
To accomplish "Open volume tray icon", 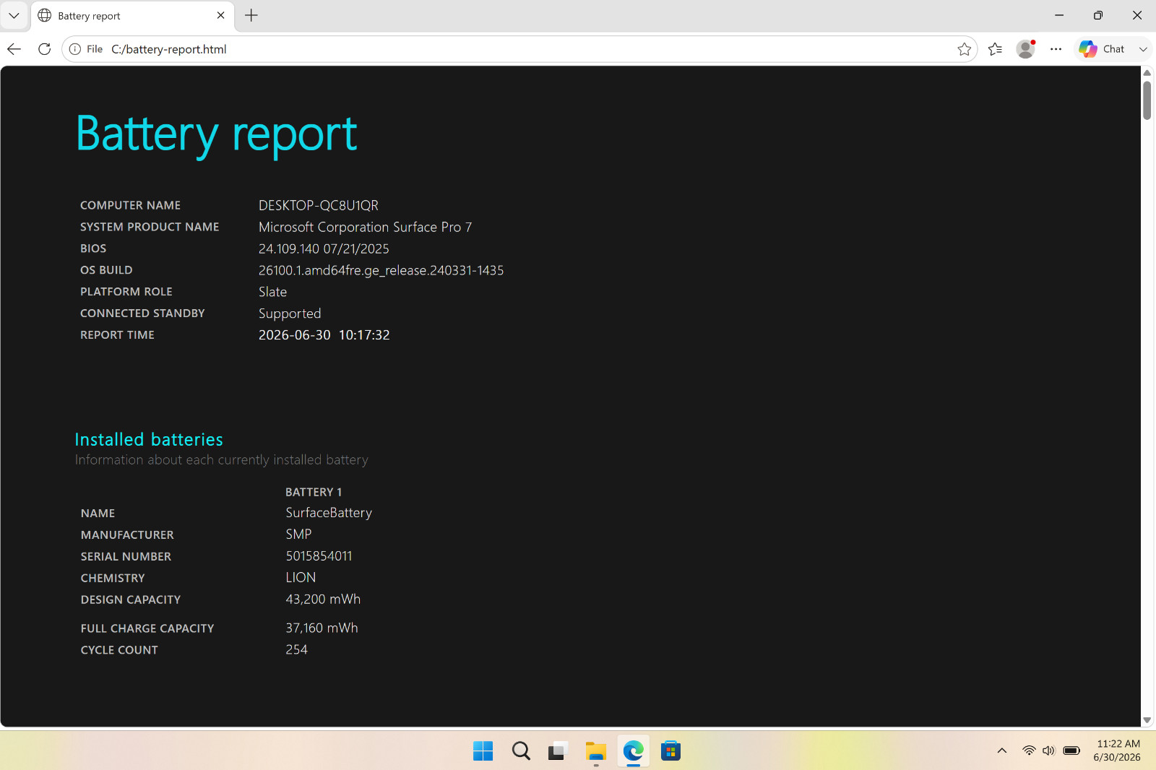I will point(1048,750).
